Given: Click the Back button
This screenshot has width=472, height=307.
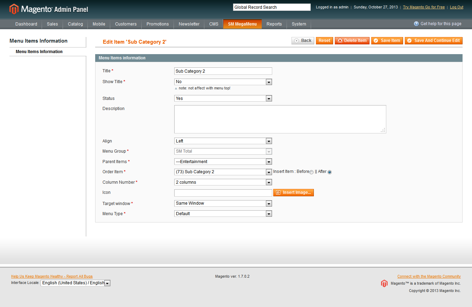Looking at the screenshot, I should coord(303,41).
